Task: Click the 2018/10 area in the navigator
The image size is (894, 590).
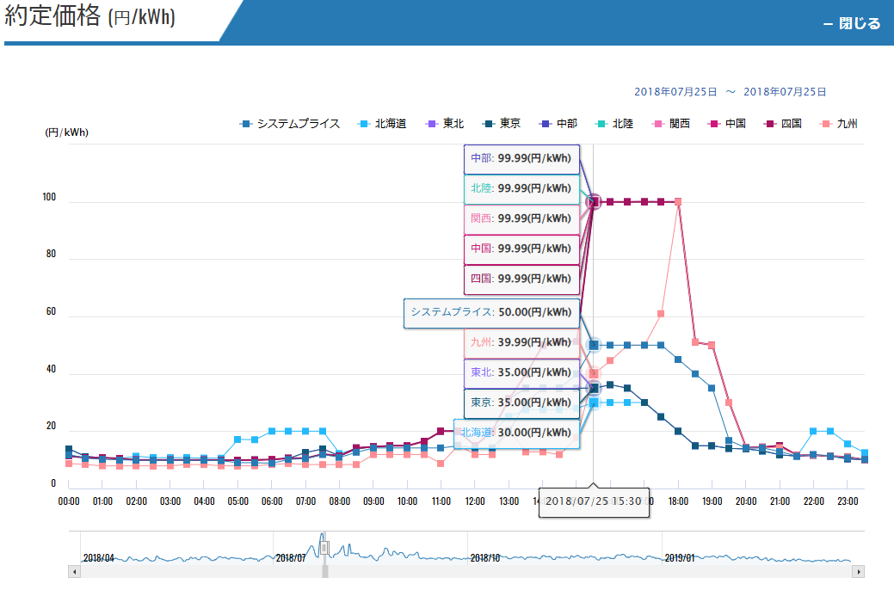Action: pos(486,557)
